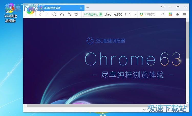The width and height of the screenshot is (192, 116).
Task: Click the magnifier search icon
Action: pos(163,14)
